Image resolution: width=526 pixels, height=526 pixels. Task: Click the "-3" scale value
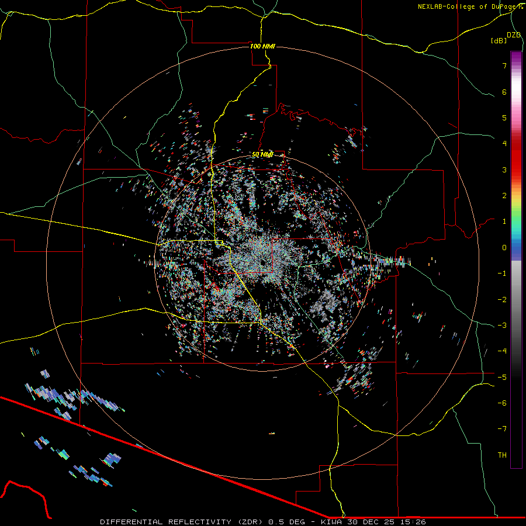(x=502, y=326)
